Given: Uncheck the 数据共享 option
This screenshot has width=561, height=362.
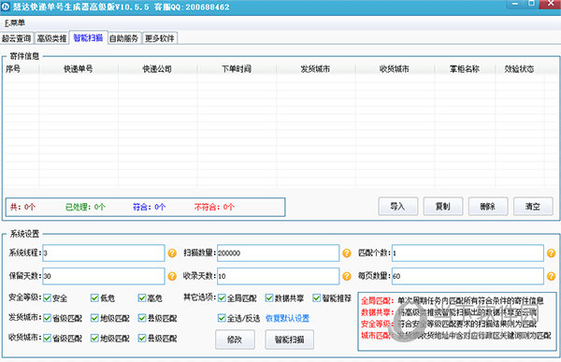Looking at the screenshot, I should tap(269, 297).
